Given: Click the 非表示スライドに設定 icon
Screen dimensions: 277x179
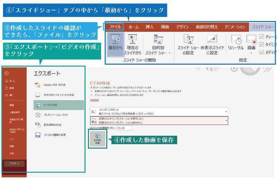Looking at the screenshot, I should (x=212, y=44).
